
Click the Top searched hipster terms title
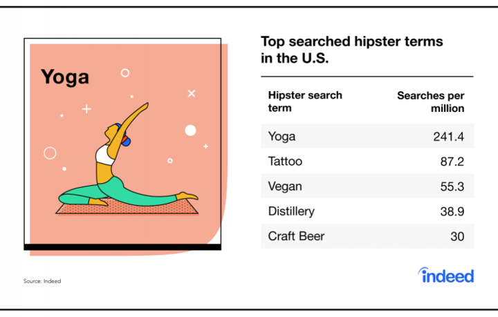pyautogui.click(x=352, y=50)
